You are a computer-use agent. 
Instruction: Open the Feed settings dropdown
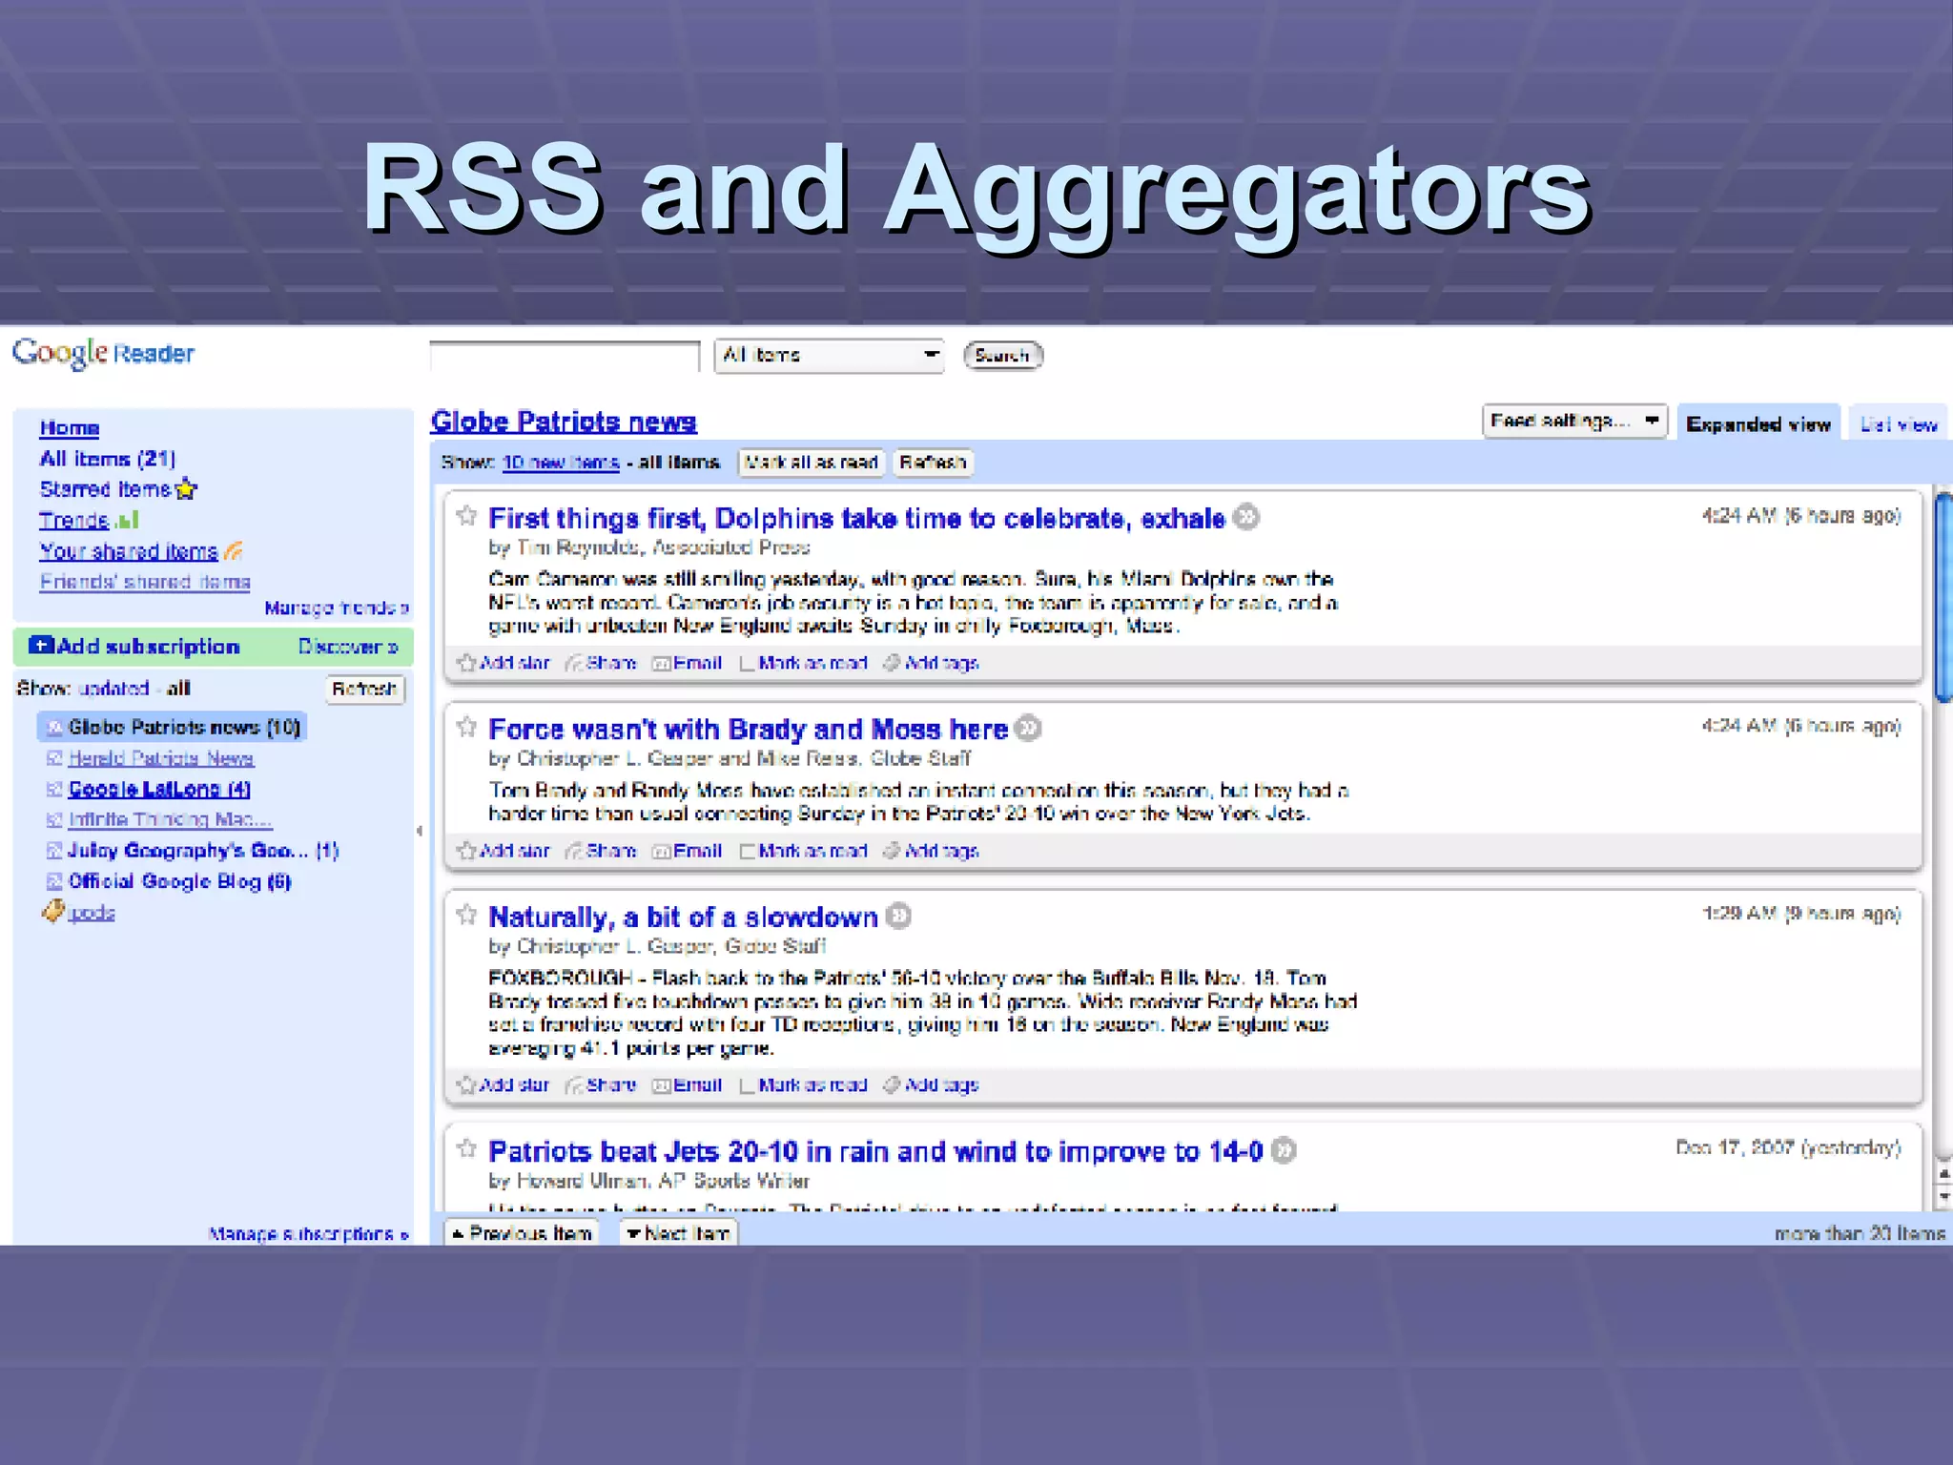1574,421
